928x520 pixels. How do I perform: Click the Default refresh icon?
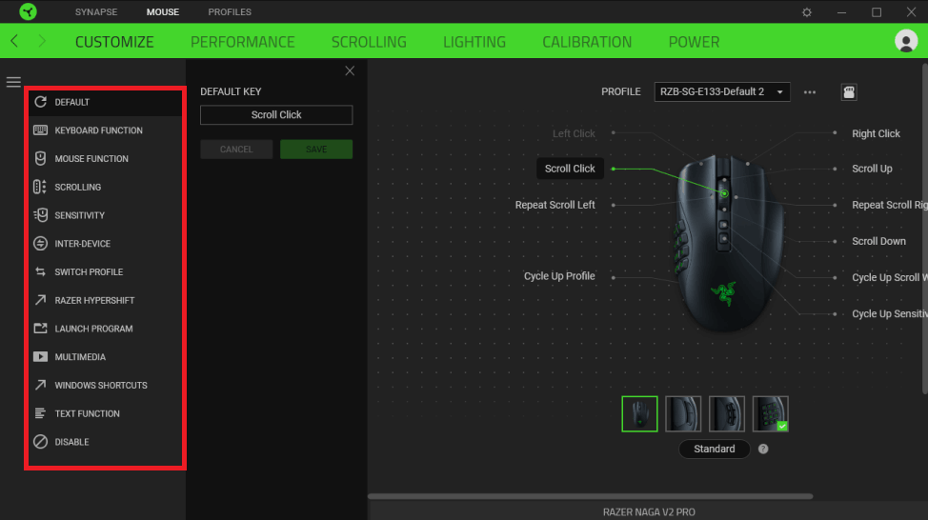pos(40,102)
